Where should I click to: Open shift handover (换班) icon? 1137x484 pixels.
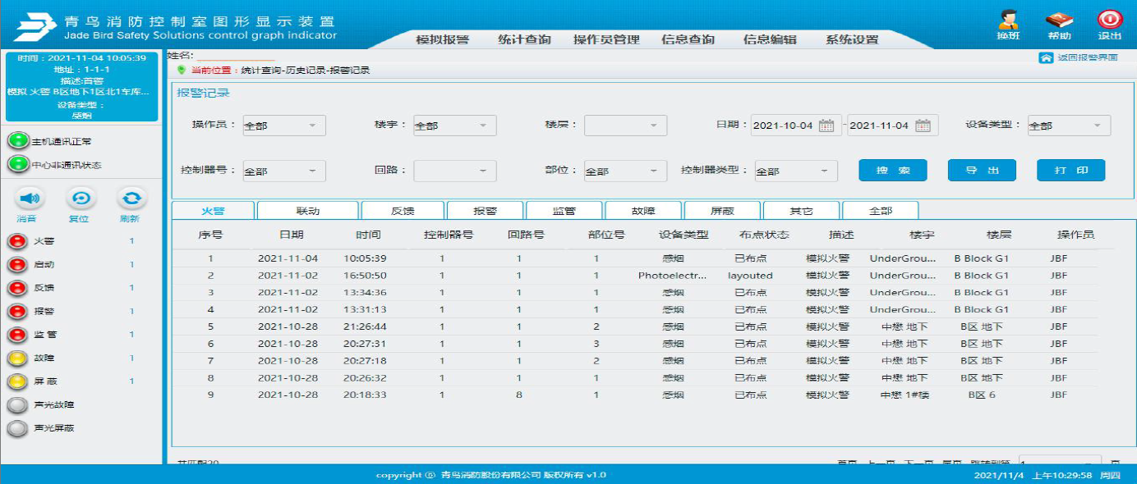click(x=1008, y=21)
